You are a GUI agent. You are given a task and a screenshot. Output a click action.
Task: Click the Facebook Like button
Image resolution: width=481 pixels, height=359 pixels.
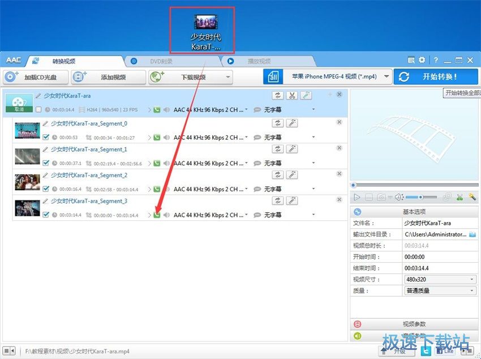pyautogui.click(x=444, y=351)
